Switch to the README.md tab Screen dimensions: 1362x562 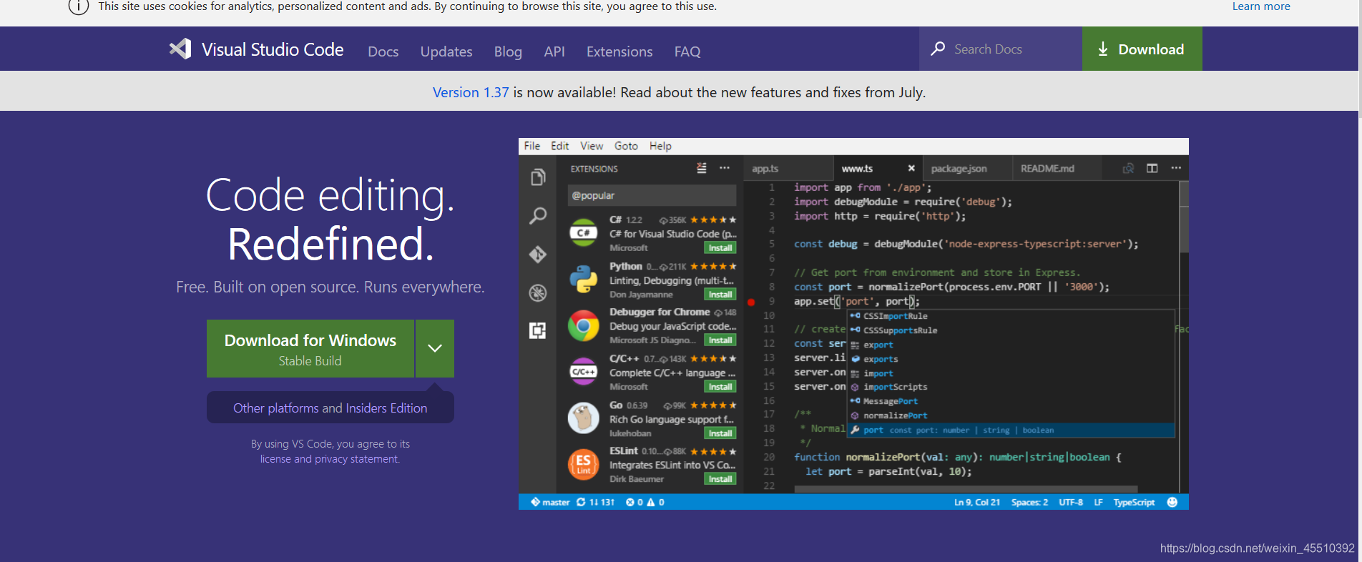tap(1057, 169)
